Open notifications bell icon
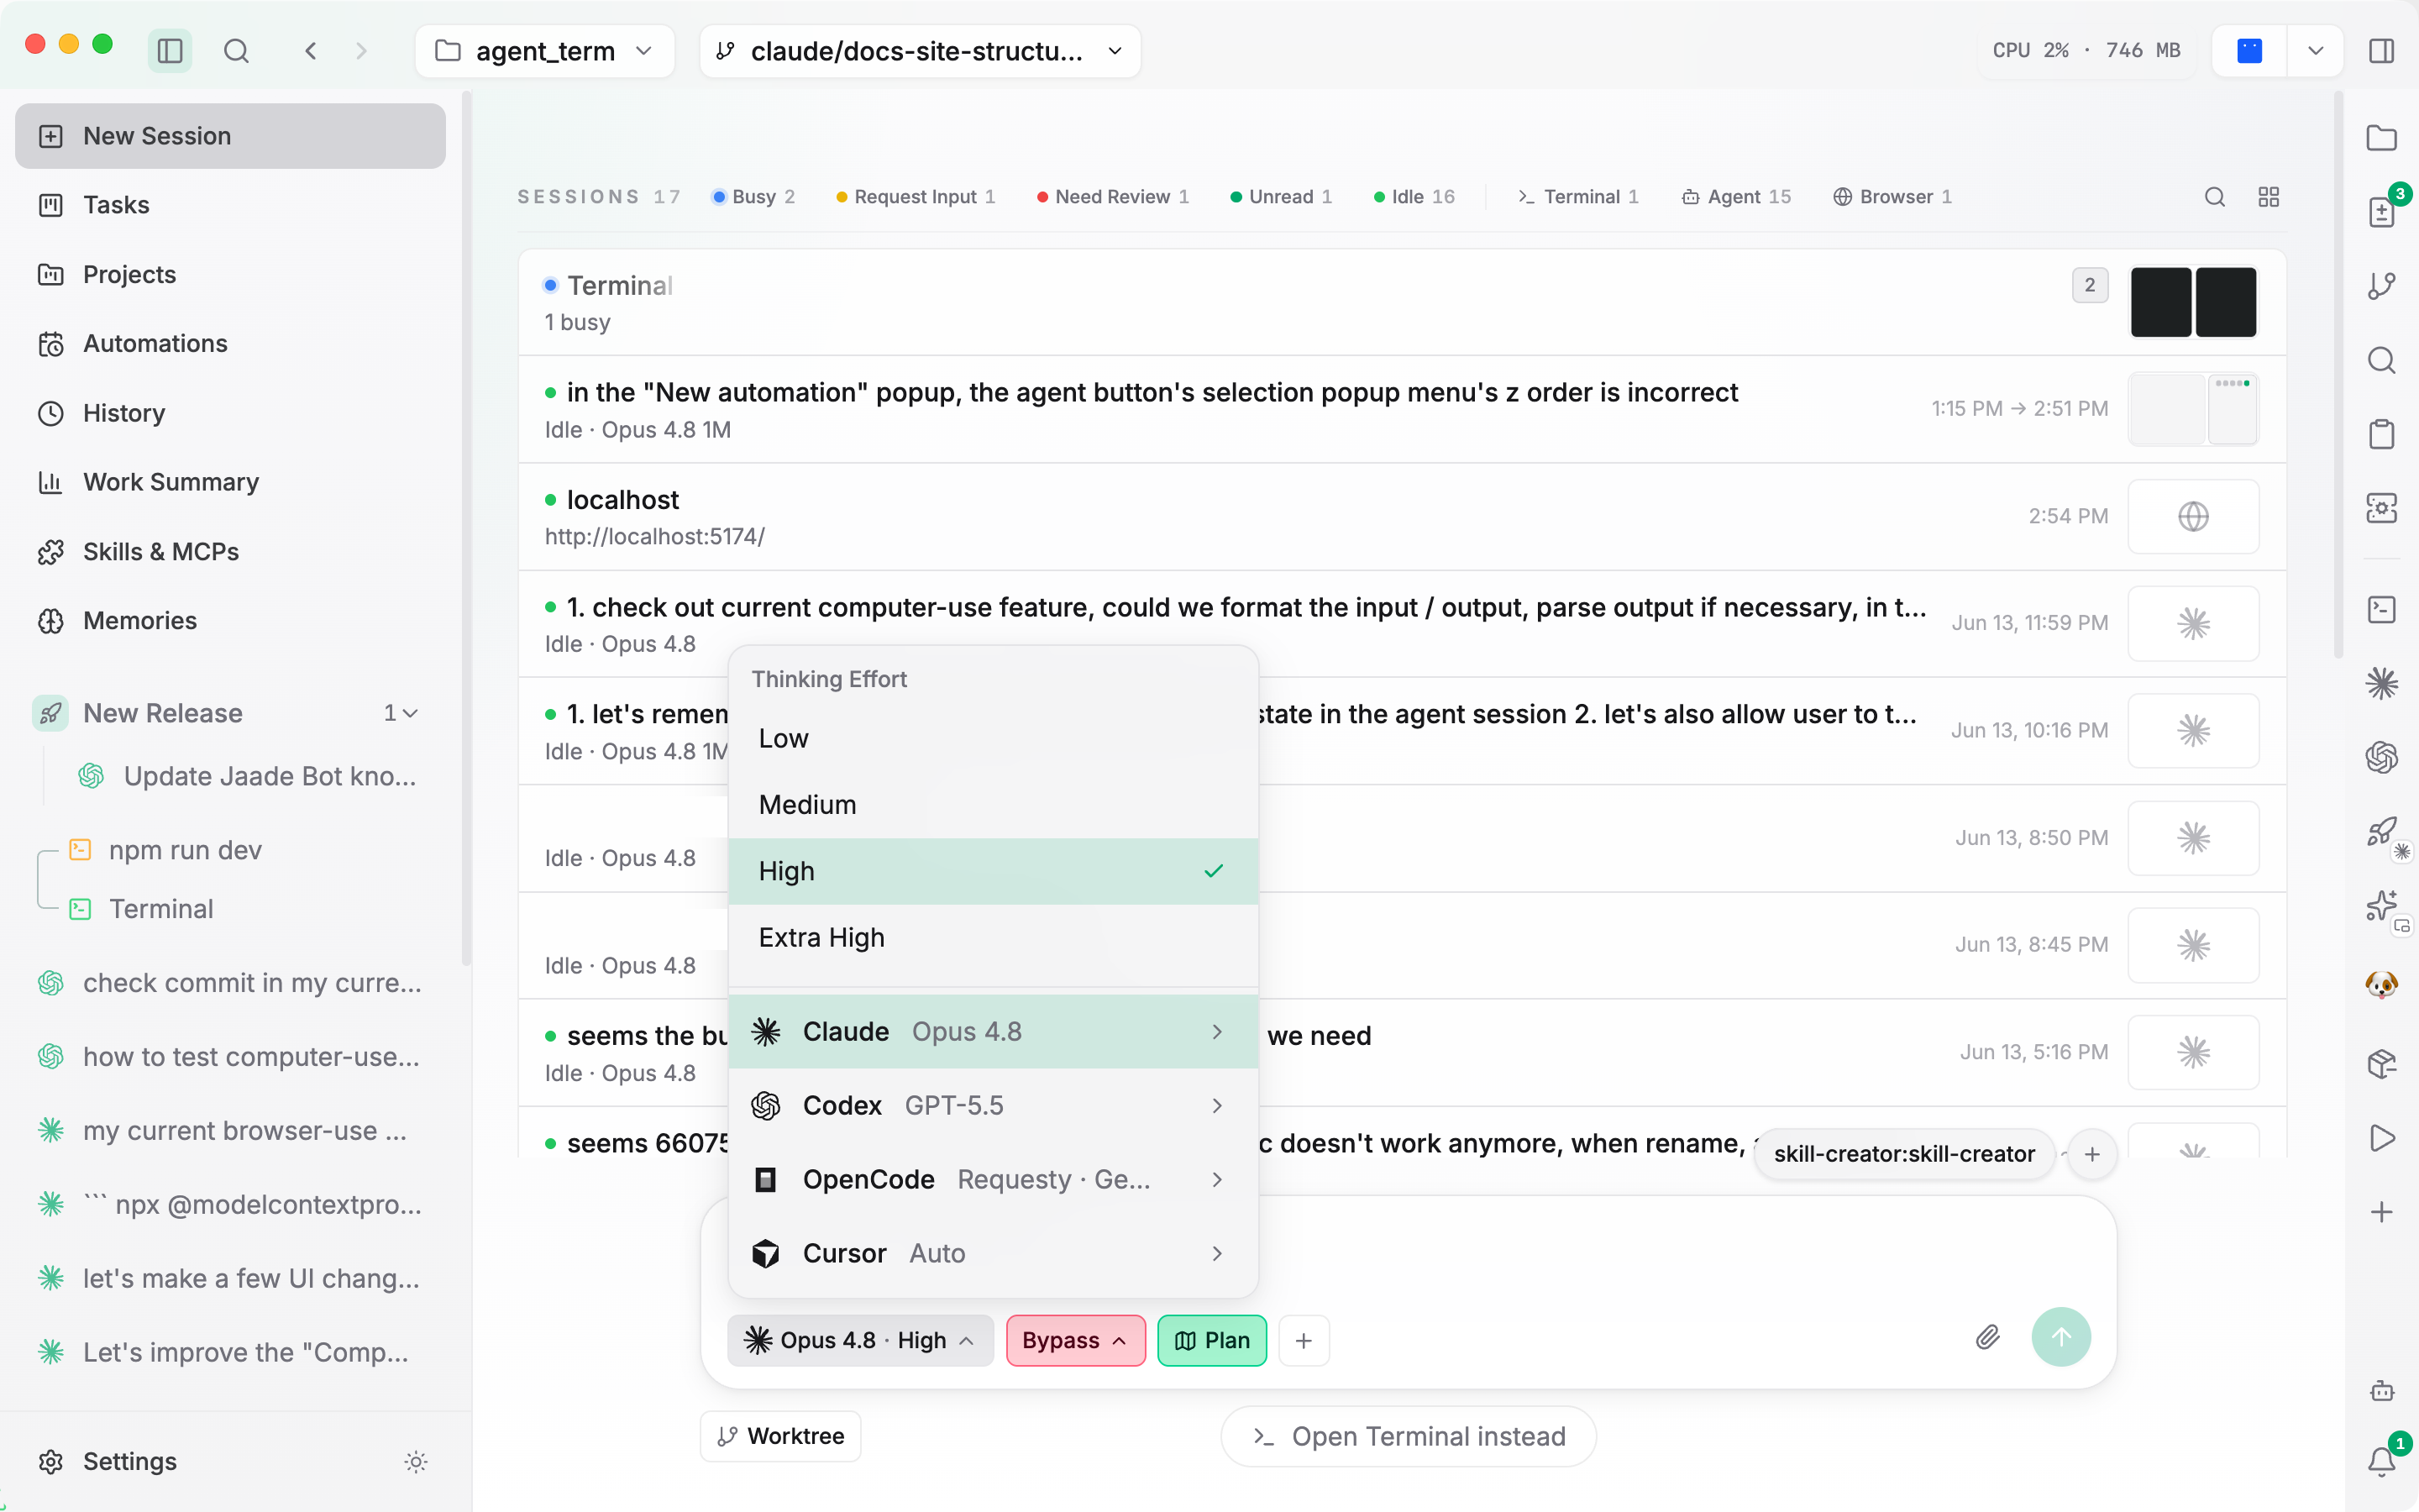Image resolution: width=2419 pixels, height=1512 pixels. pyautogui.click(x=2381, y=1461)
